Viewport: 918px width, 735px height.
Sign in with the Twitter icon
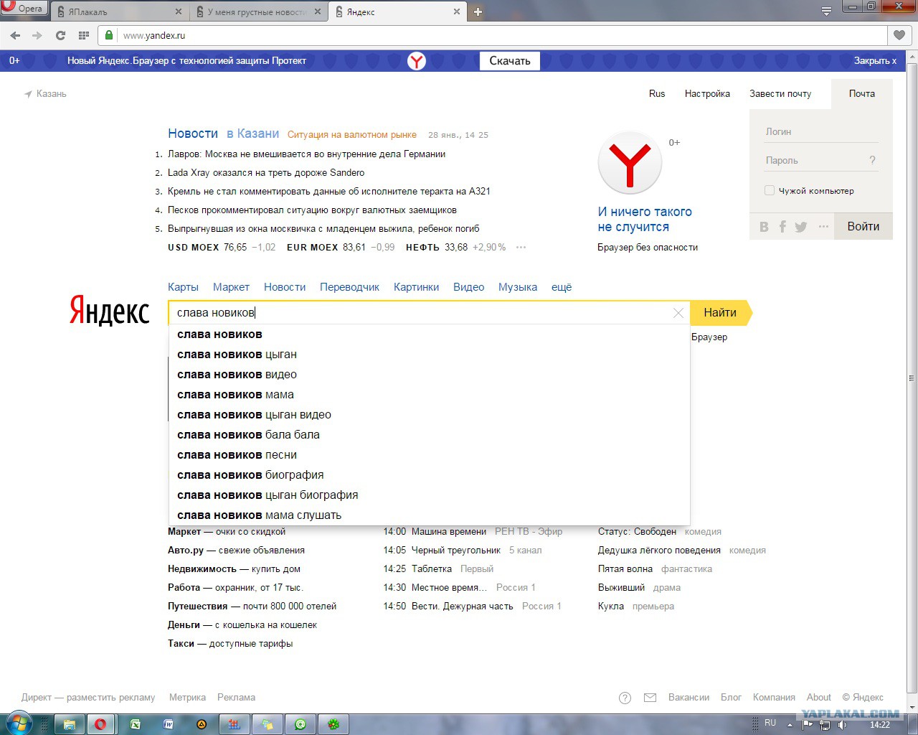[x=801, y=227]
